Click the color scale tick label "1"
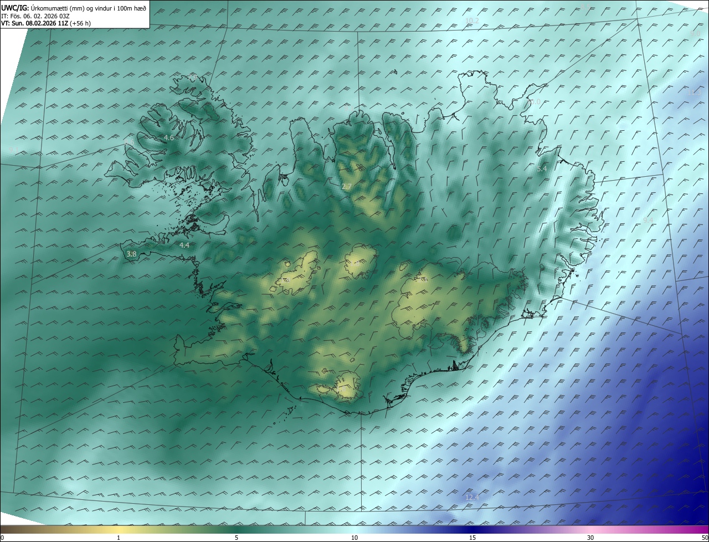Viewport: 709px width, 542px height. point(119,538)
